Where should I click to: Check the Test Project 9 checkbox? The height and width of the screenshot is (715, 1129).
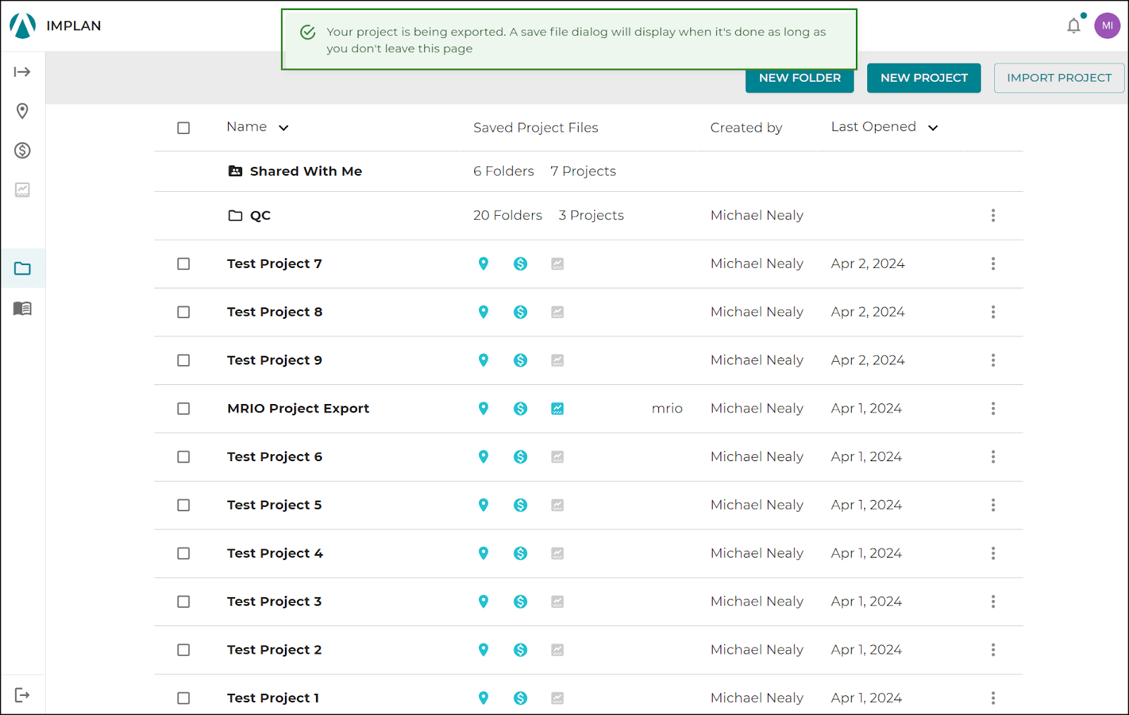(x=183, y=360)
